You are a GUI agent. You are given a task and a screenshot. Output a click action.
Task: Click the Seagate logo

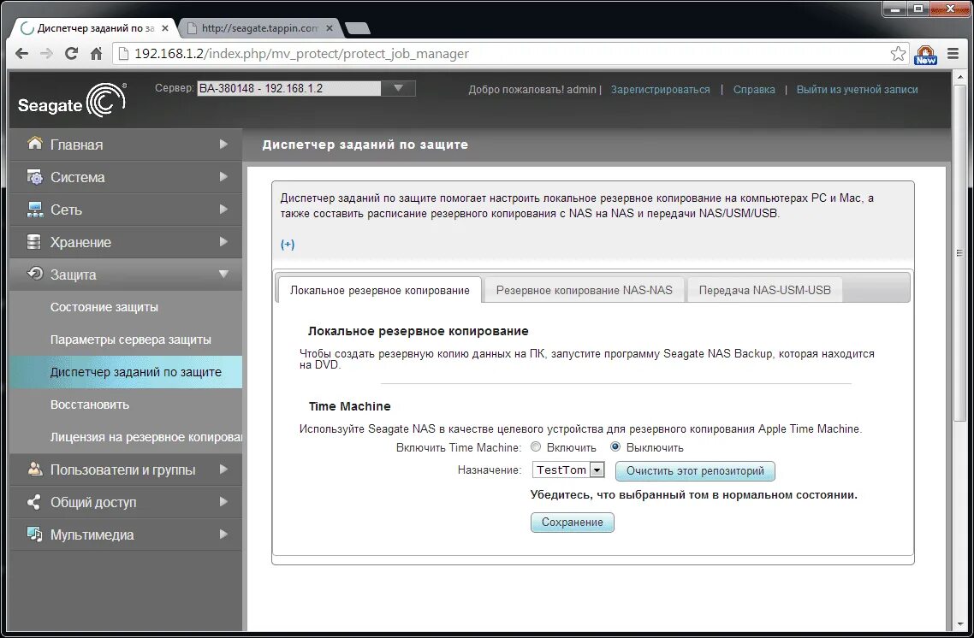(72, 101)
